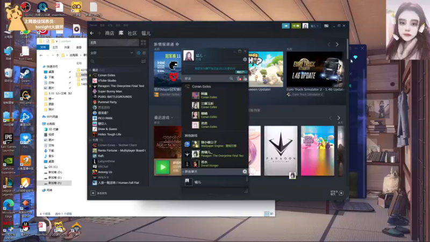The height and width of the screenshot is (242, 430).
Task: Toggle the ready-to-play filter icon
Action: click(144, 53)
